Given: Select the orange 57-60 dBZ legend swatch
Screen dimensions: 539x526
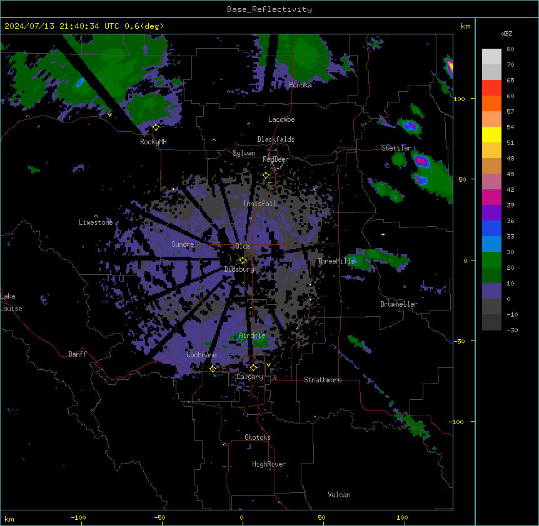Looking at the screenshot, I should pos(491,103).
